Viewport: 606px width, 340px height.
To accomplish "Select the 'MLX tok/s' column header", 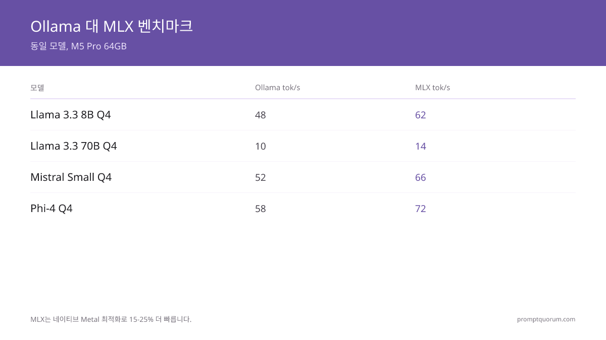I will click(432, 88).
